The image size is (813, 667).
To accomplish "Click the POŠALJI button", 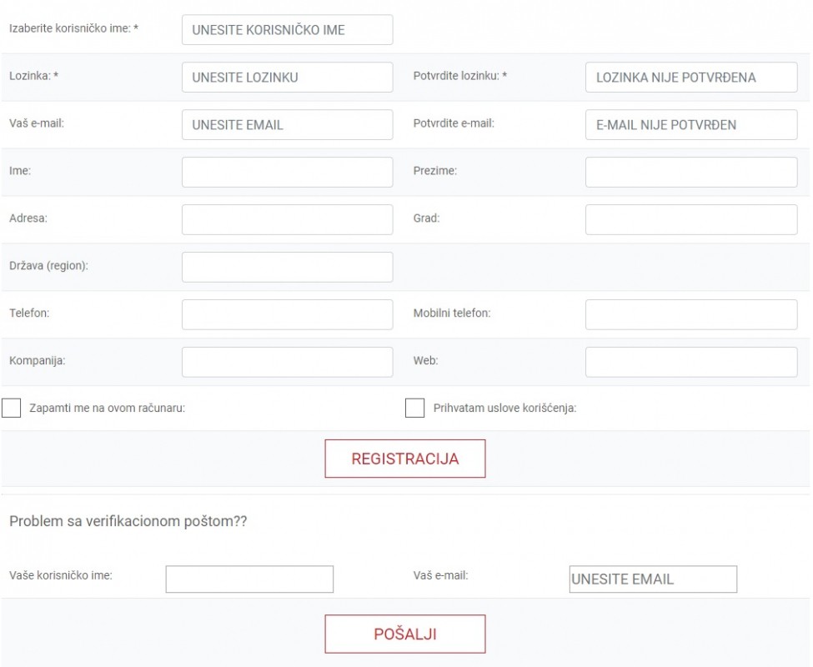I will pyautogui.click(x=405, y=634).
